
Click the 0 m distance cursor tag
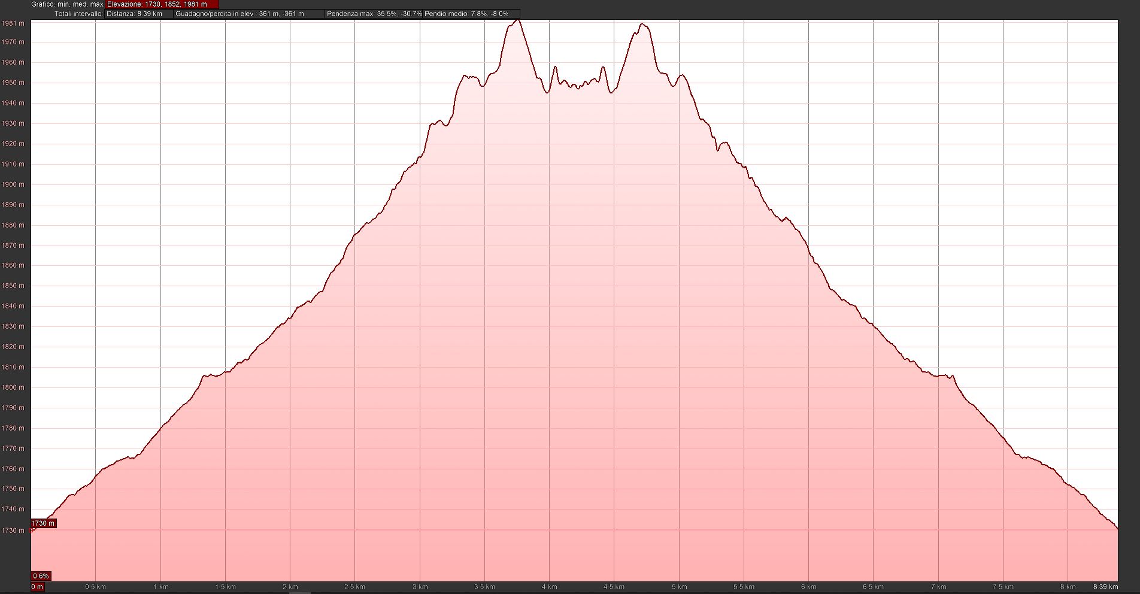pyautogui.click(x=37, y=587)
